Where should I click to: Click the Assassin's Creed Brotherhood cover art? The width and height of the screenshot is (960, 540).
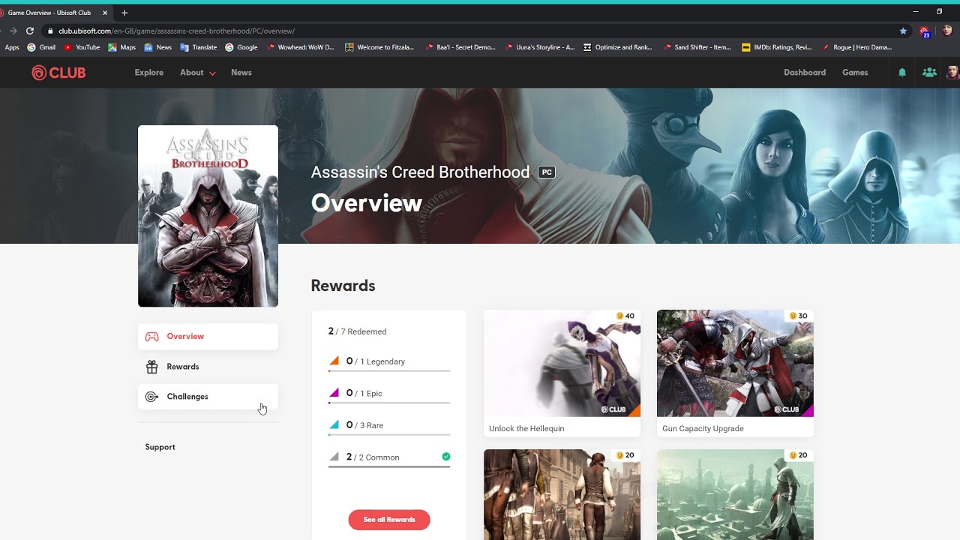pyautogui.click(x=208, y=216)
